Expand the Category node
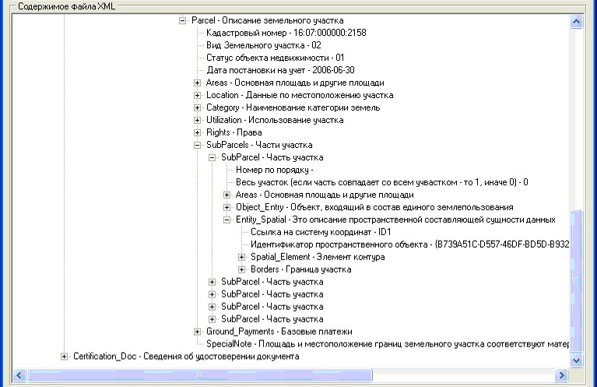 point(198,108)
